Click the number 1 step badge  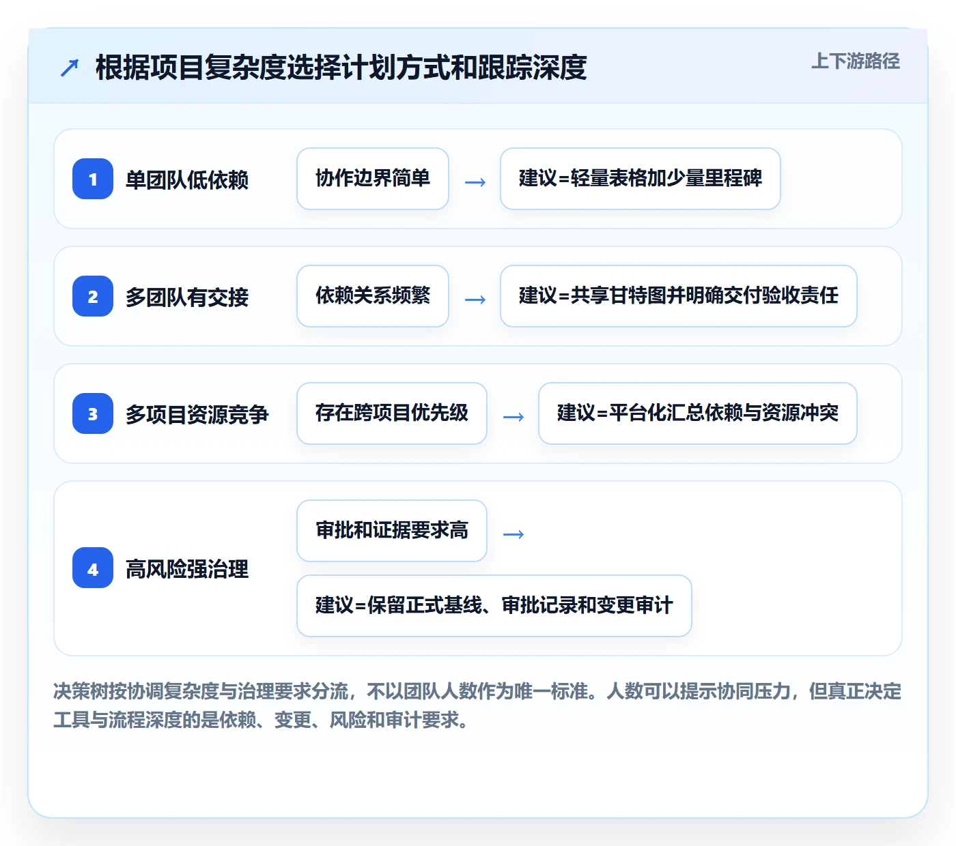(93, 179)
